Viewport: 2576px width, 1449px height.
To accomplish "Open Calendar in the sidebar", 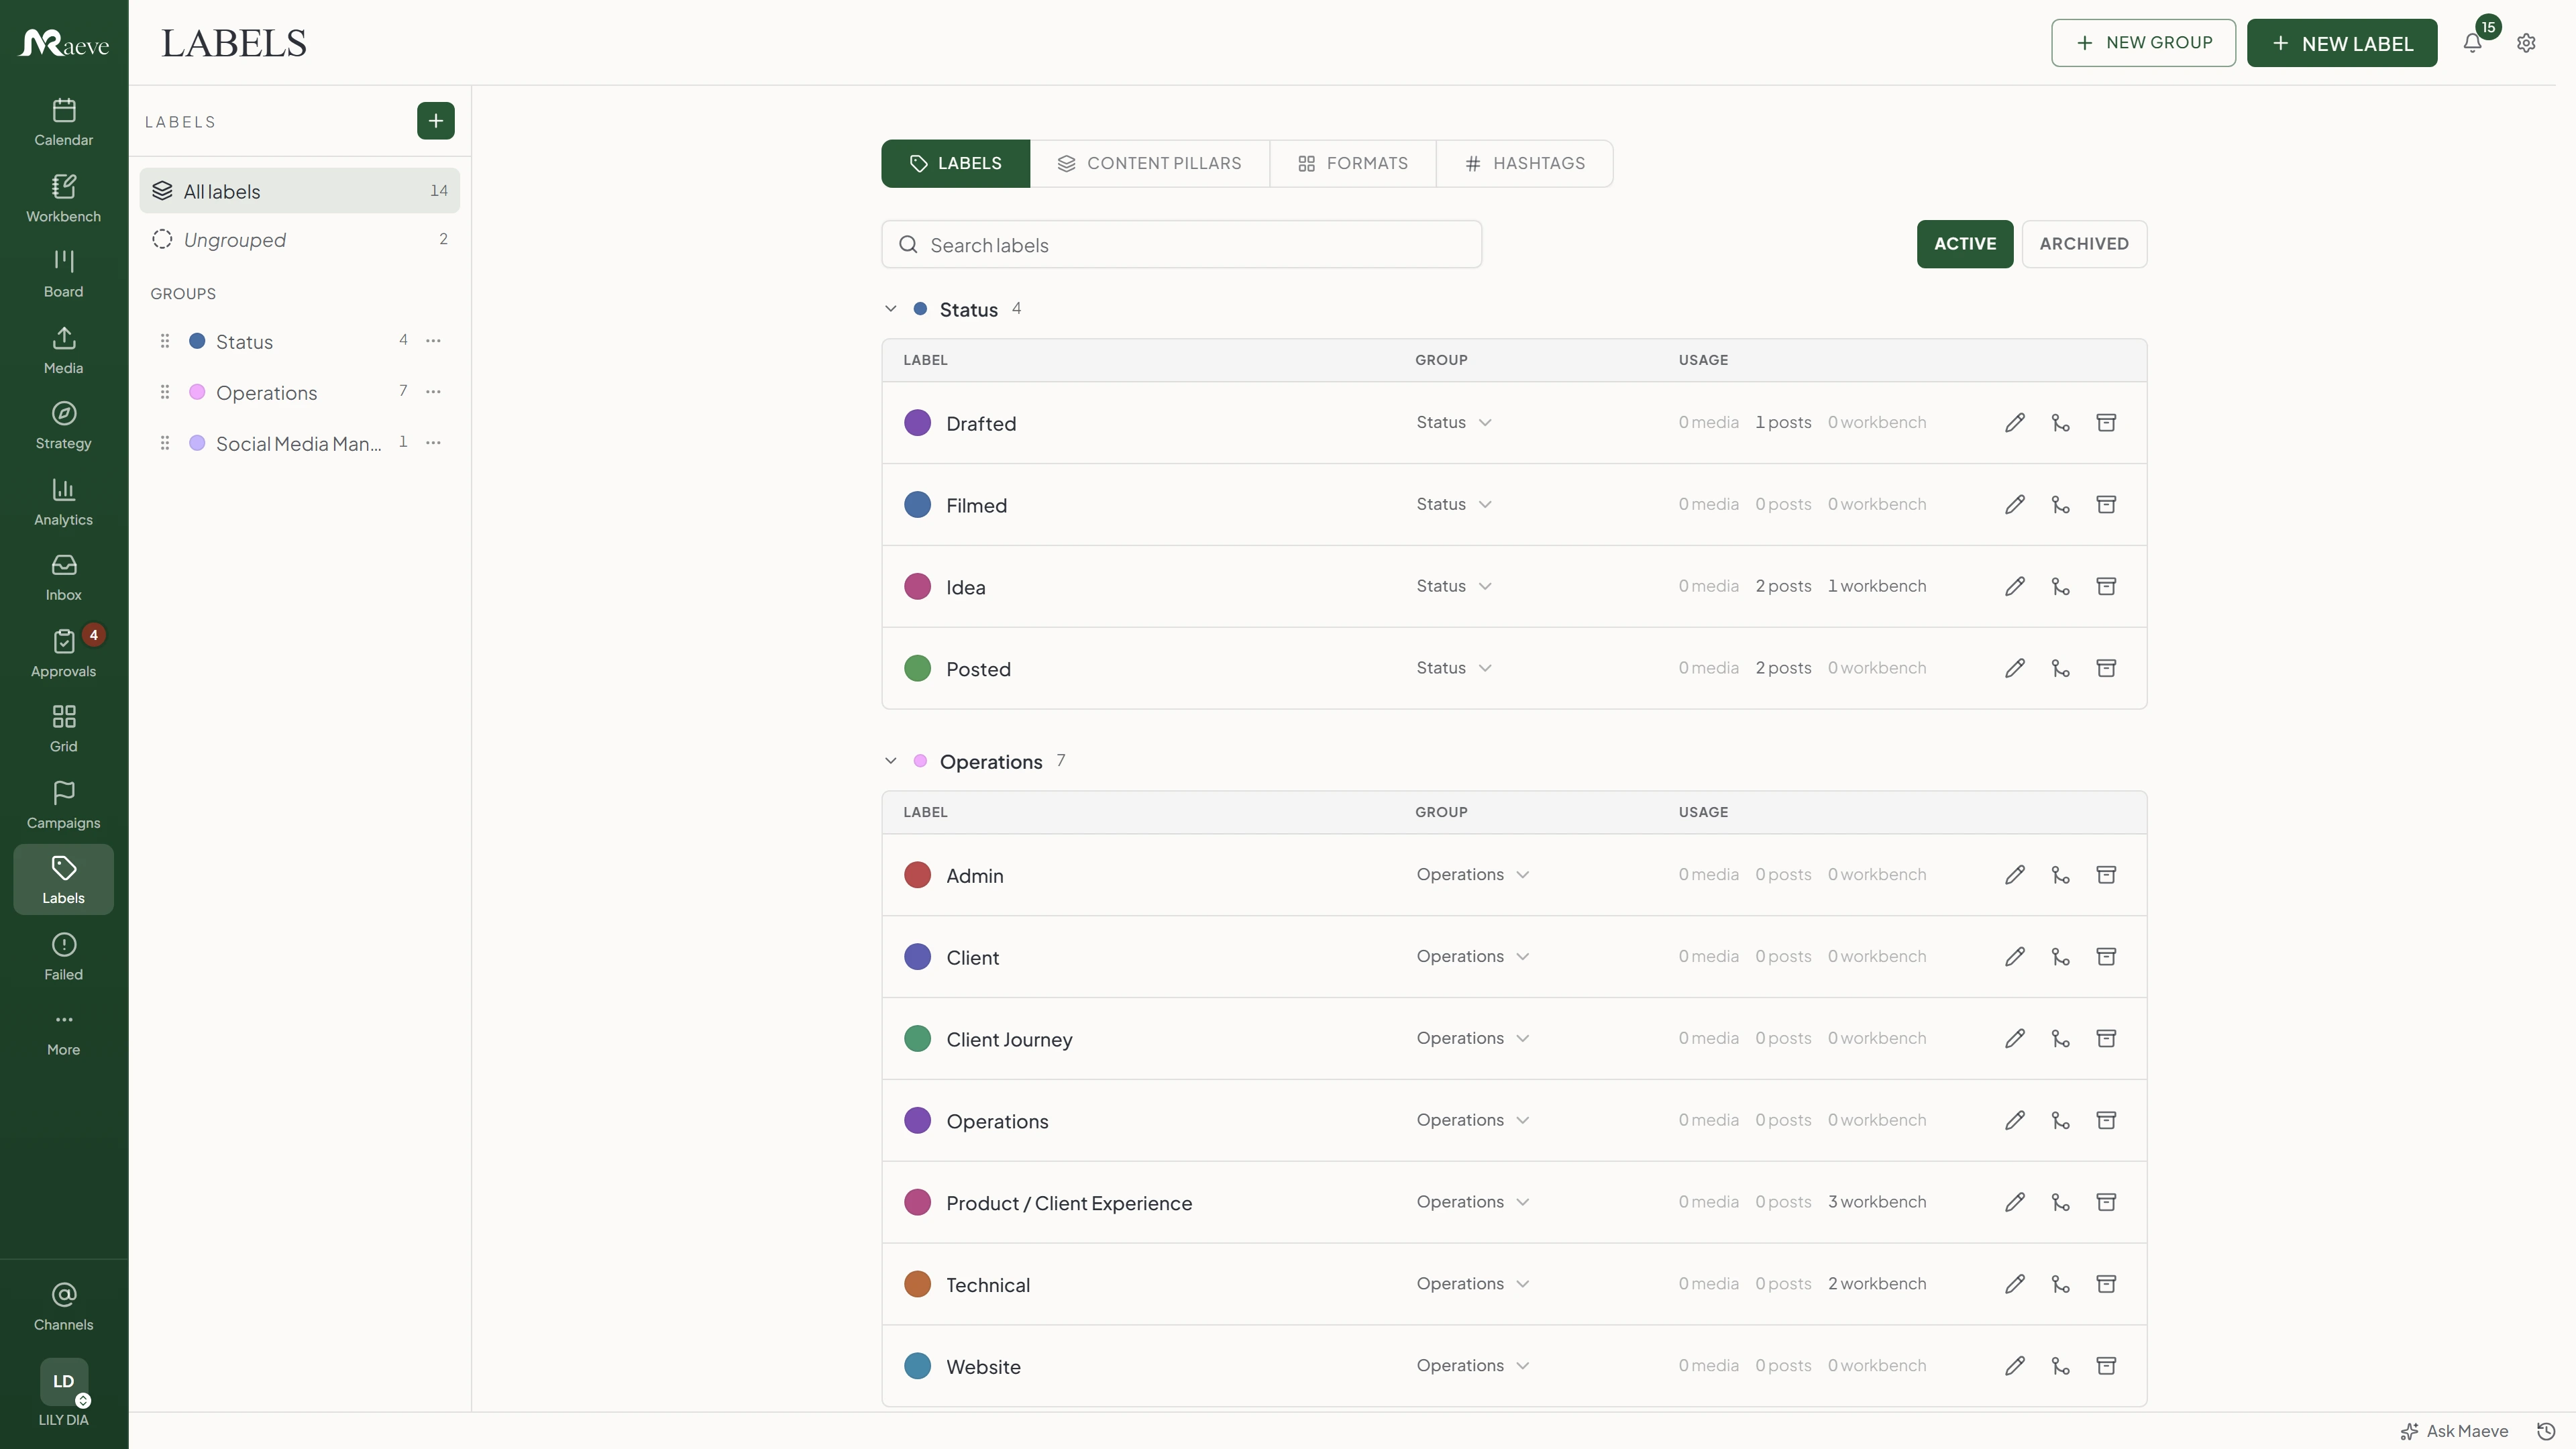I will tap(63, 122).
